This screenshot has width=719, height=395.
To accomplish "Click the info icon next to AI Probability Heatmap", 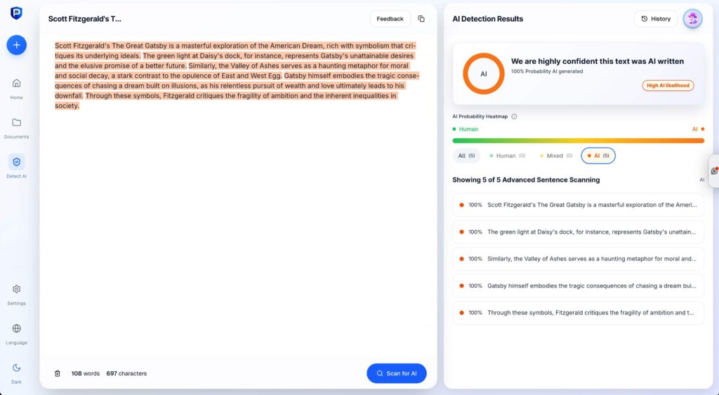I will pos(514,116).
